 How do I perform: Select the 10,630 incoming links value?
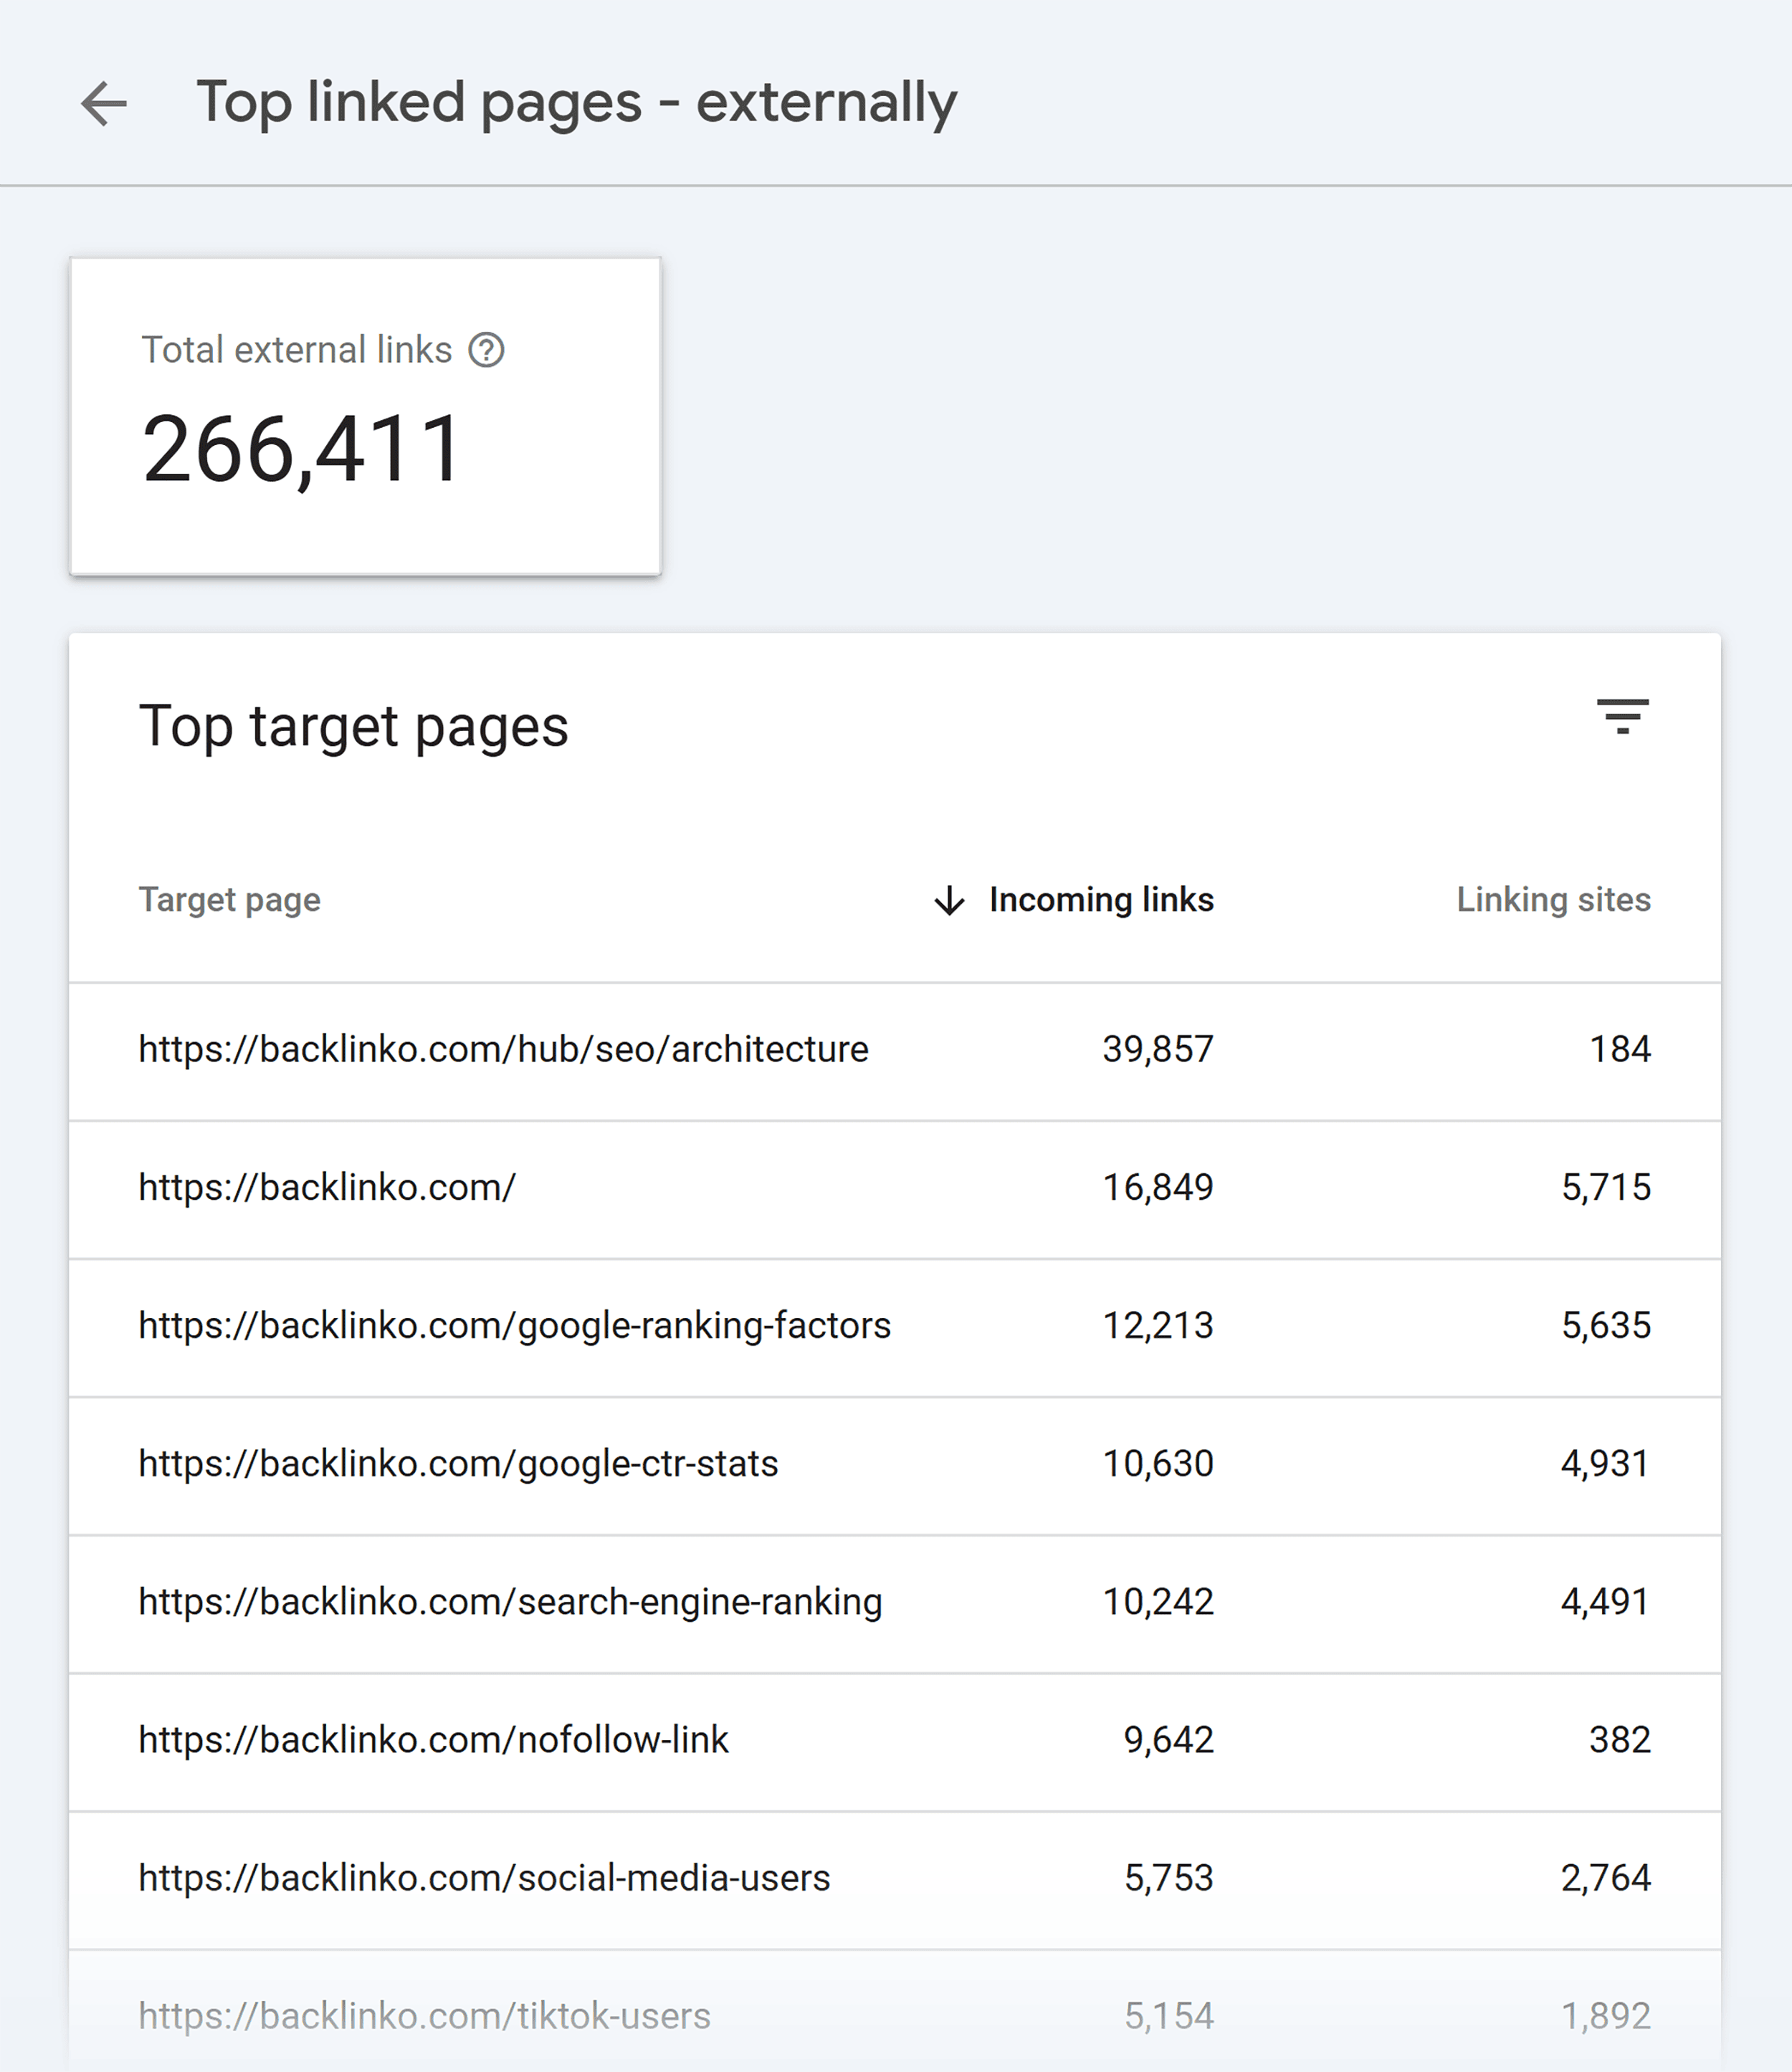click(1158, 1463)
